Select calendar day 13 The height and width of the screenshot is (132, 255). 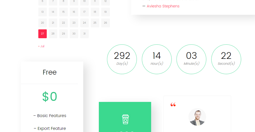[43, 12]
